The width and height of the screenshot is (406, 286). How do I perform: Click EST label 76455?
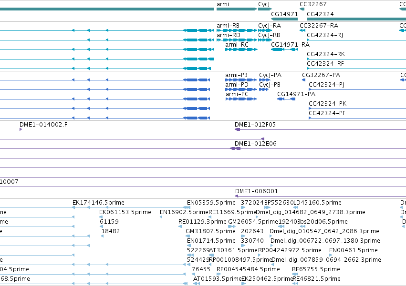[x=201, y=269]
